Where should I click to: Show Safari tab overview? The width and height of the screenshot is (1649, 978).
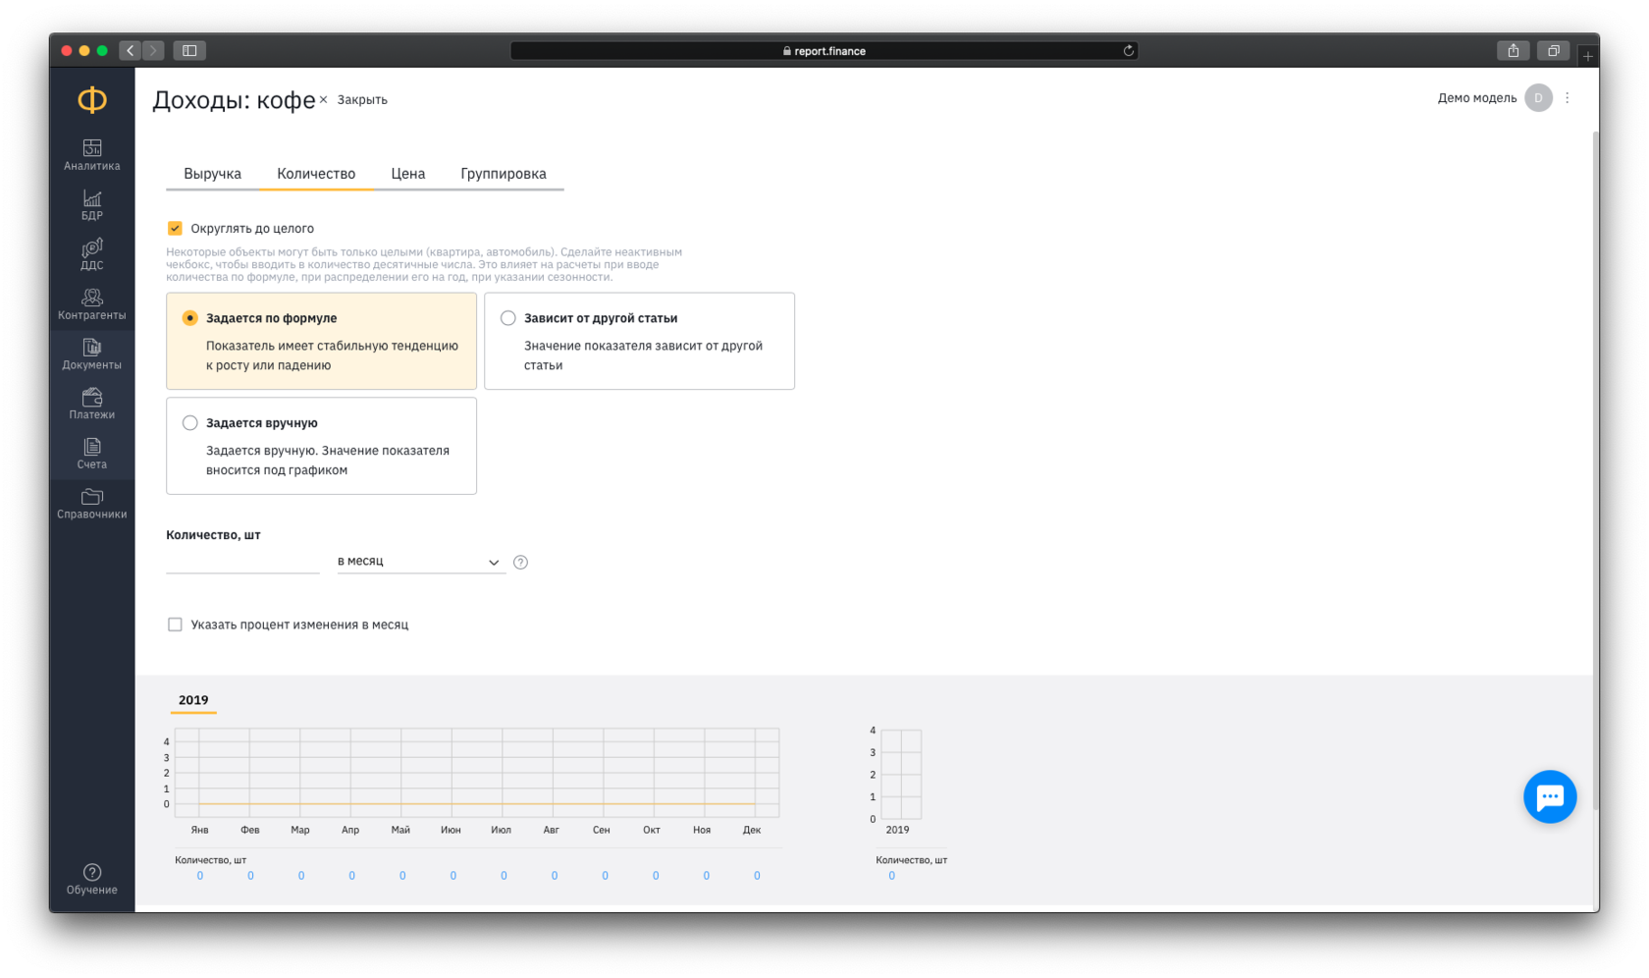[x=1553, y=50]
